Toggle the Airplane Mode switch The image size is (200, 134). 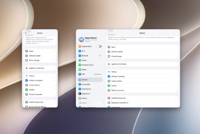[x=99, y=46]
